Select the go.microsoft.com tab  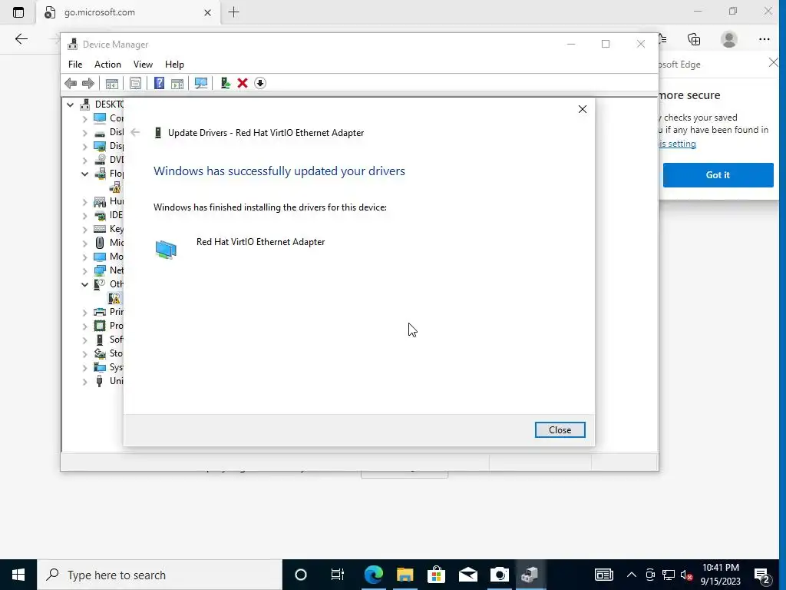click(x=128, y=12)
